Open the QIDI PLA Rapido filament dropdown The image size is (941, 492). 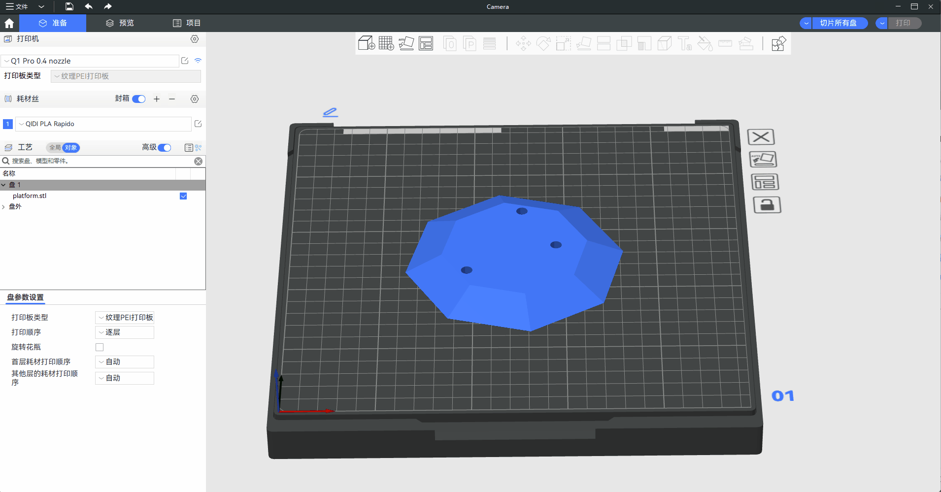coord(103,124)
